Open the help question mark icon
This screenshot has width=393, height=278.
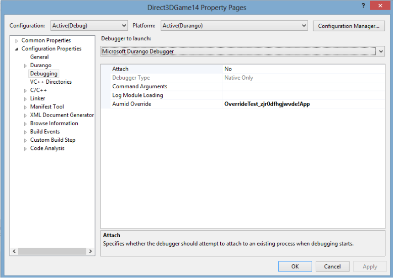coord(363,6)
